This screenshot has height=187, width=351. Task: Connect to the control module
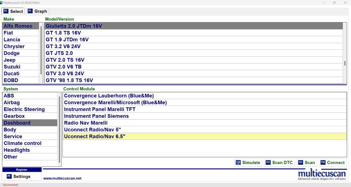333,163
